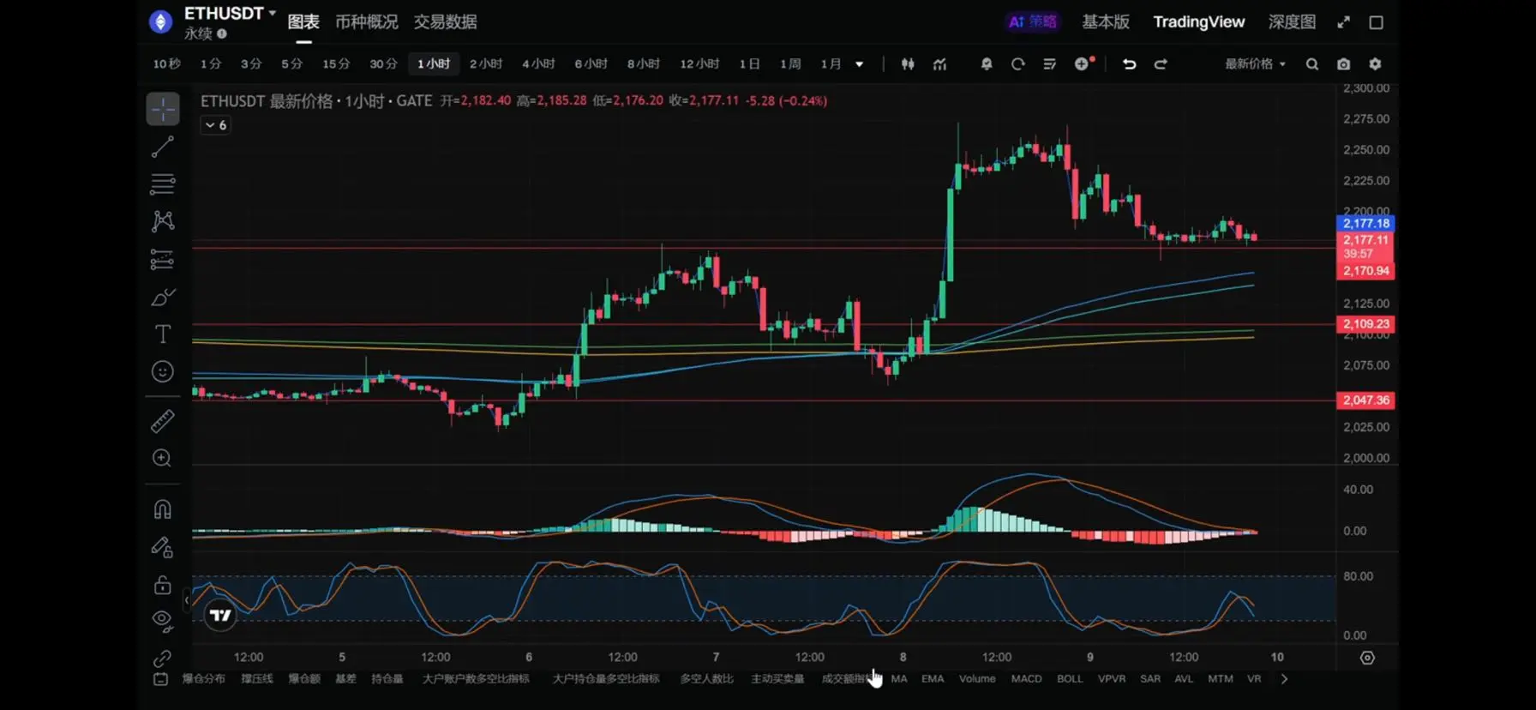Open the AI 策略 button
The image size is (1536, 710).
coord(1032,22)
